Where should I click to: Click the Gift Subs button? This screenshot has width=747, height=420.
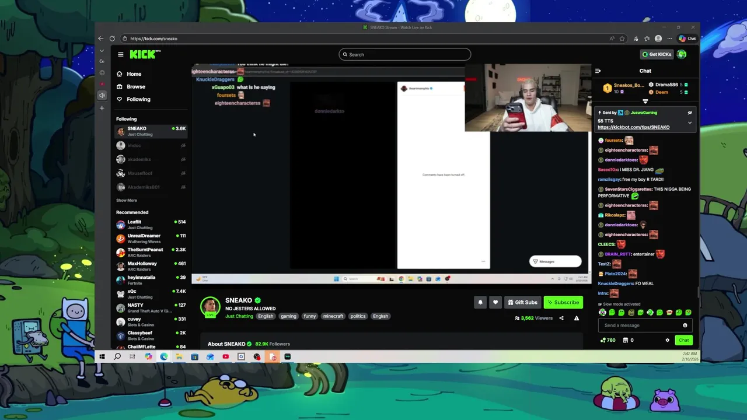[523, 302]
